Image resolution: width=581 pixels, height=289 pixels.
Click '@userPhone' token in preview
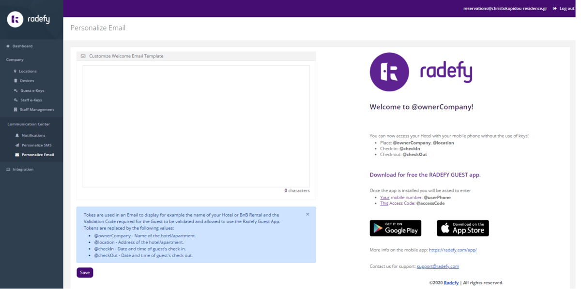click(437, 197)
